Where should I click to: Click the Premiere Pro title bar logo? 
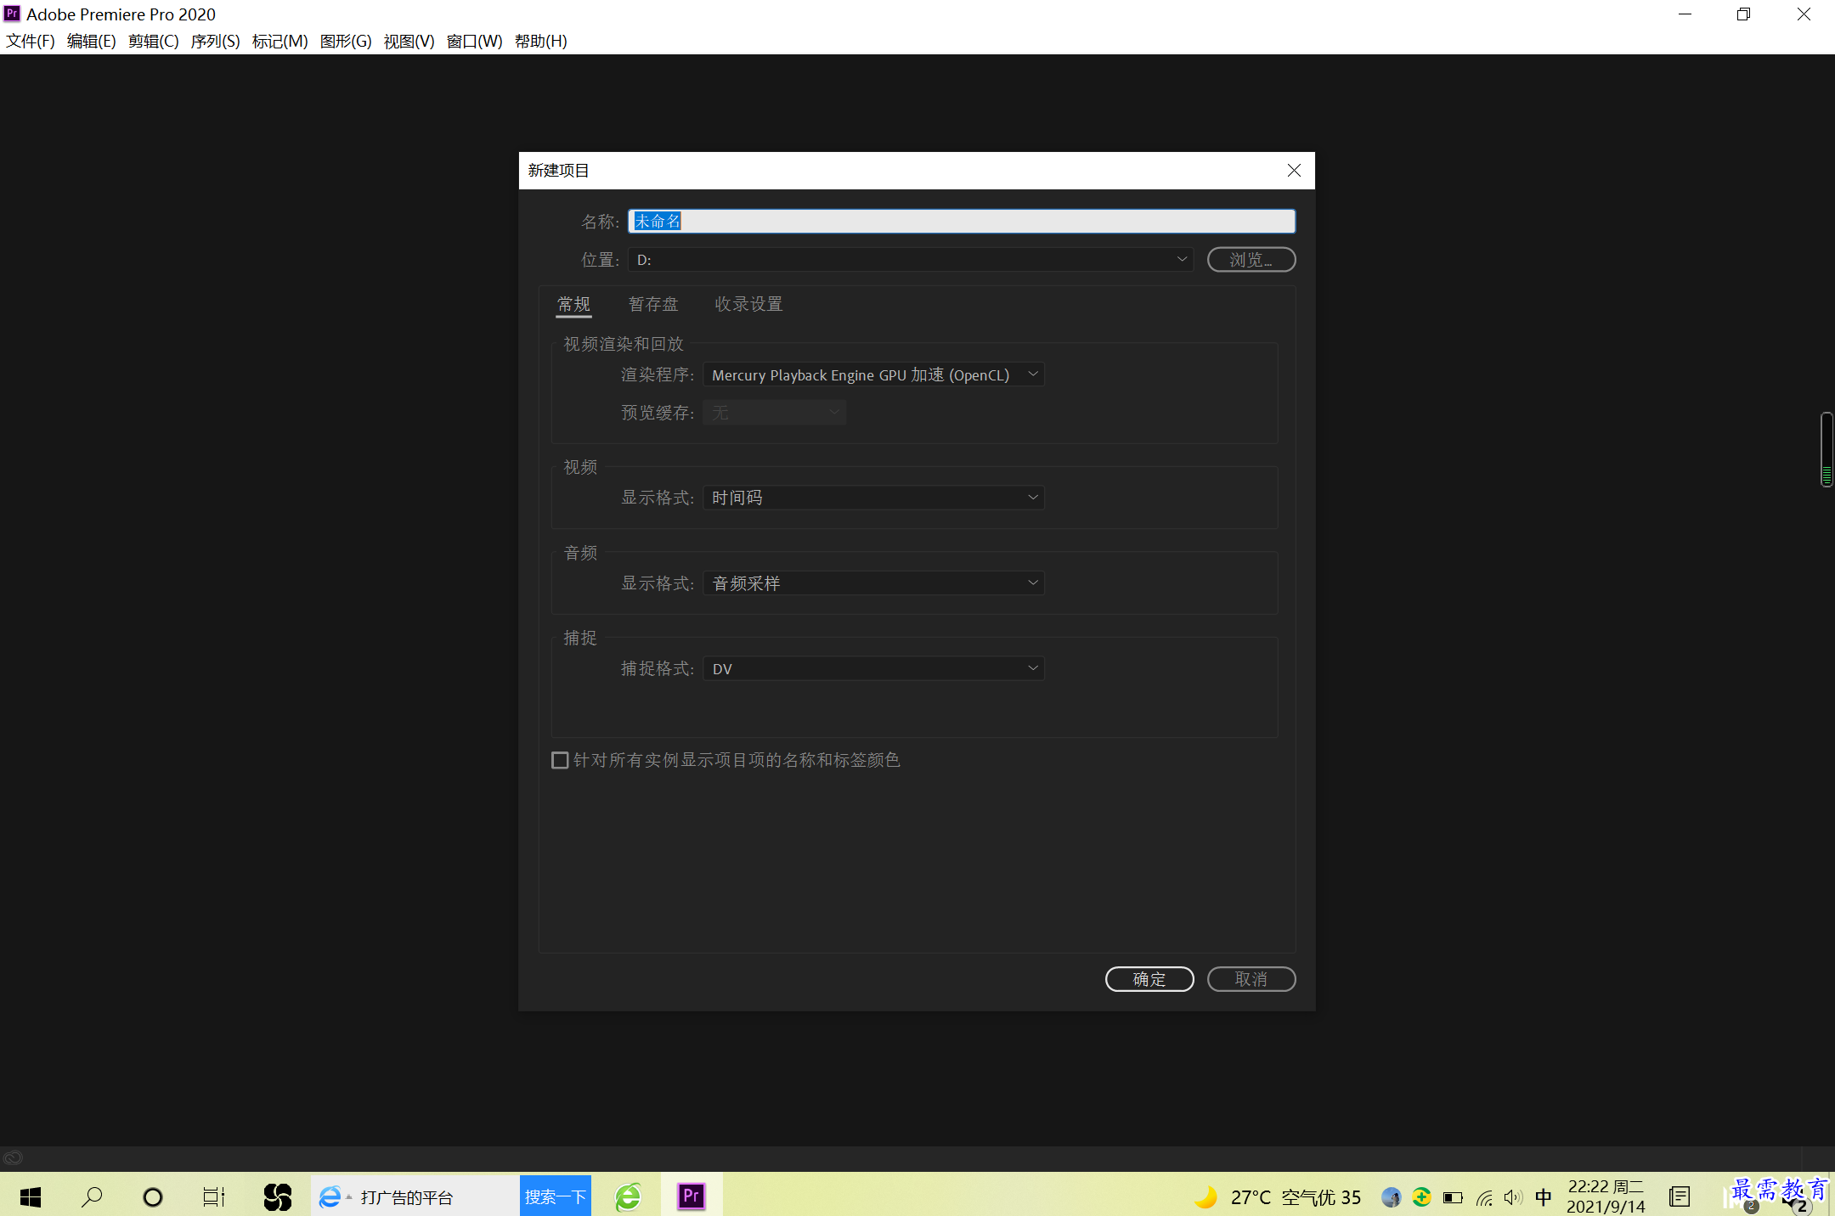tap(12, 14)
